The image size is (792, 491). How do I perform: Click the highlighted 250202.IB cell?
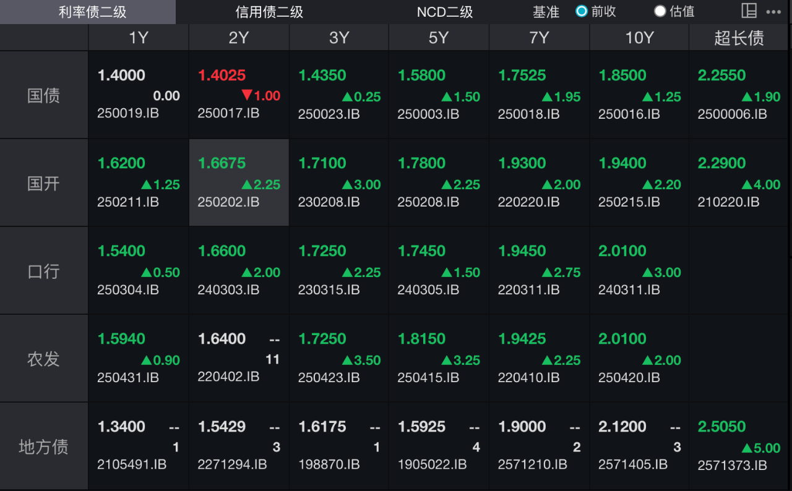[x=239, y=183]
